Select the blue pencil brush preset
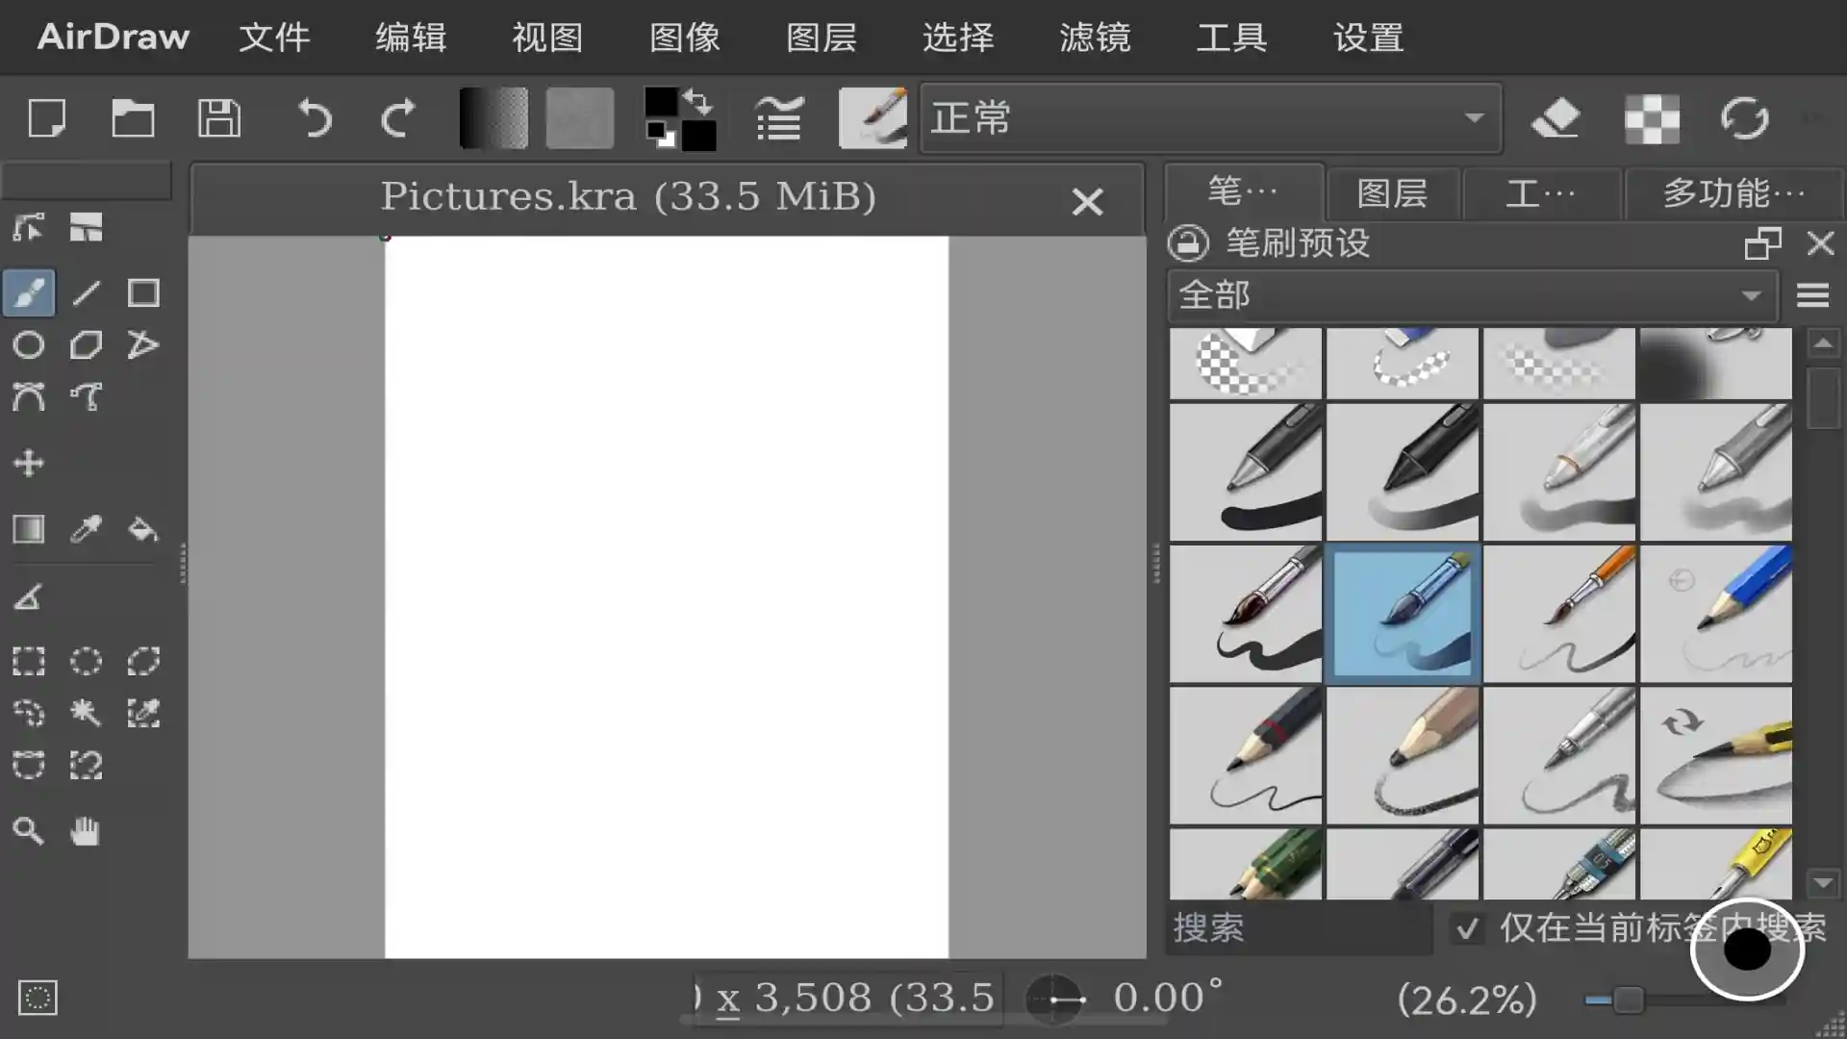This screenshot has height=1039, width=1847. click(x=1715, y=613)
